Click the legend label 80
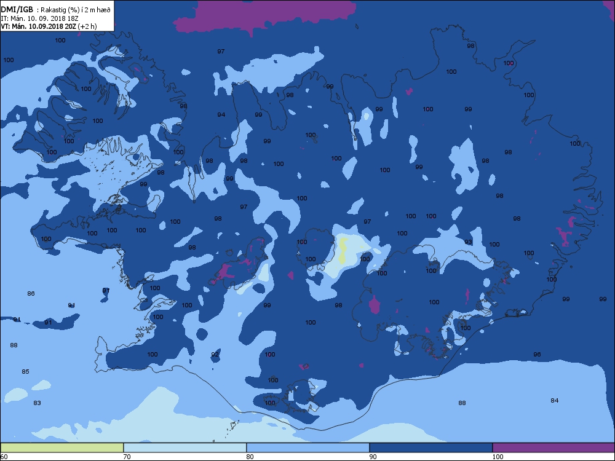This screenshot has height=461, width=615. (250, 457)
